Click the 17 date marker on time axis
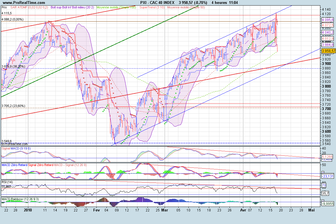This screenshot has height=224, width=336. pos(137,209)
